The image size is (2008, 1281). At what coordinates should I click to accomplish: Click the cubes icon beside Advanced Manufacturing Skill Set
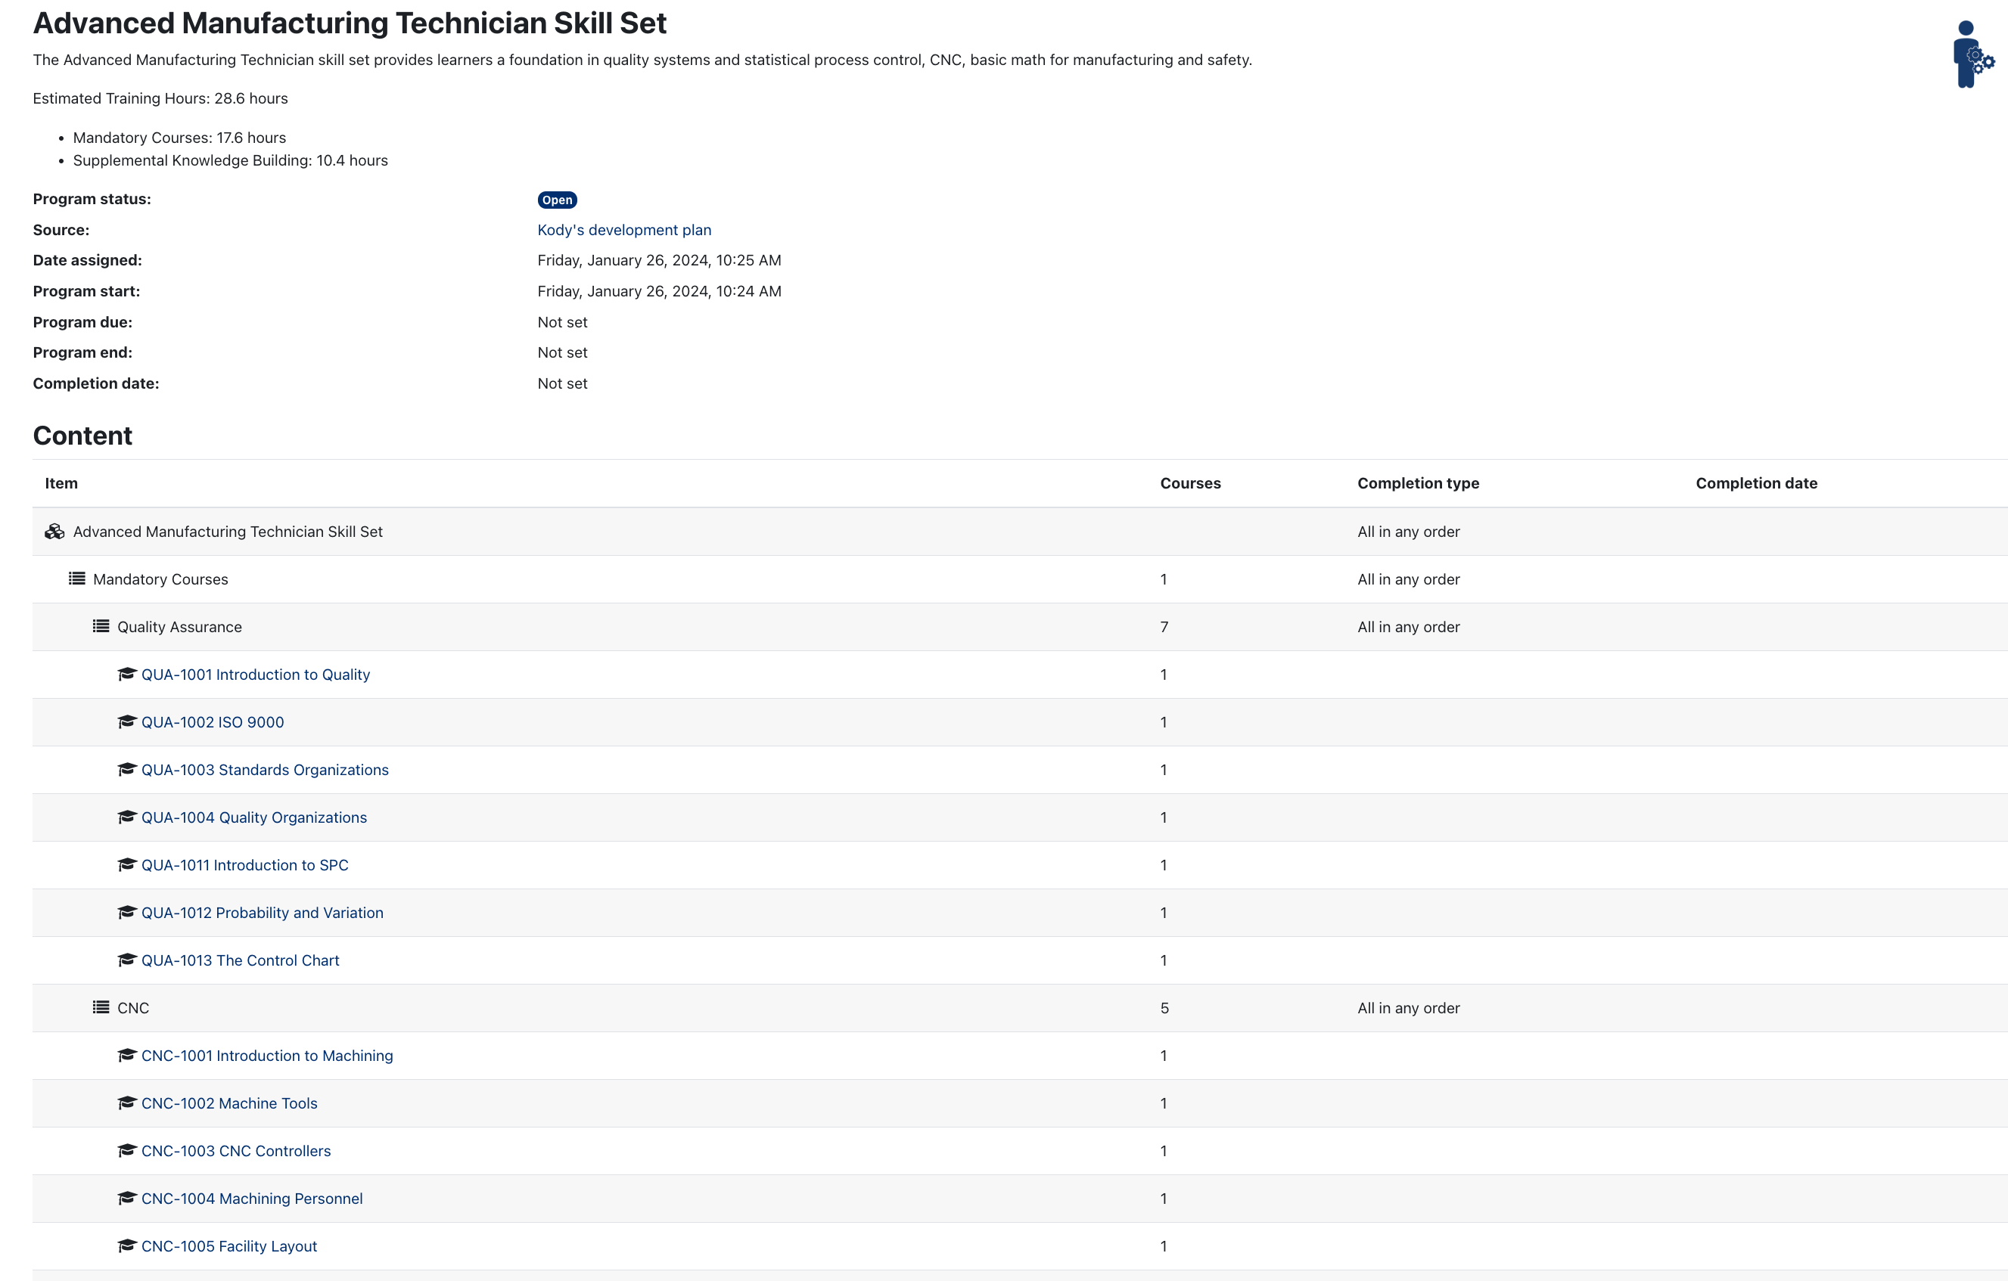(54, 532)
